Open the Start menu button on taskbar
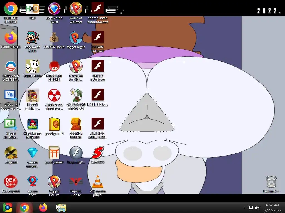 [x=8, y=207]
